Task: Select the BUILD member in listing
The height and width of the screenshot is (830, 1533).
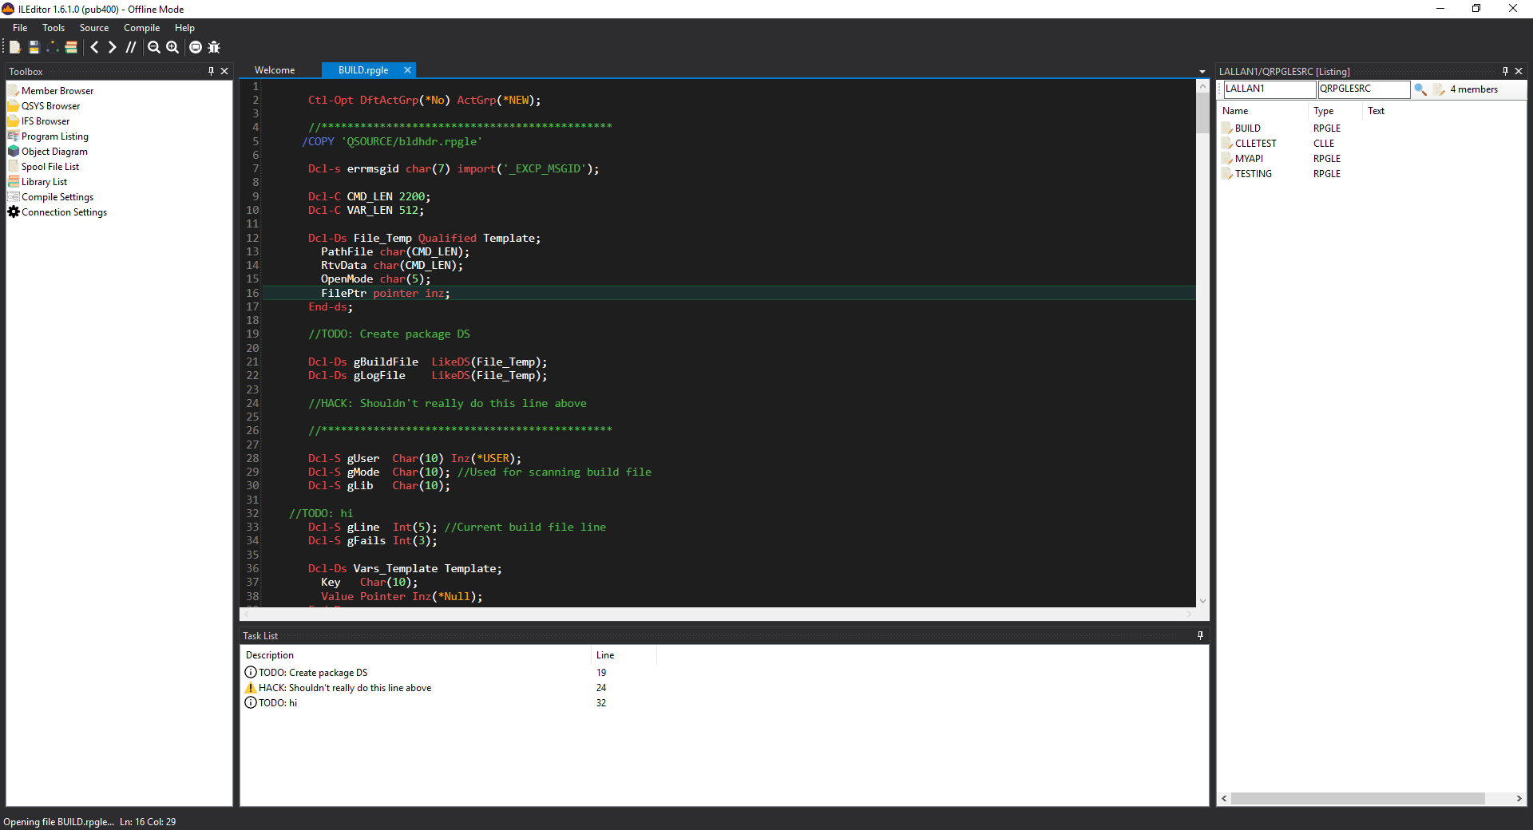Action: (1247, 128)
